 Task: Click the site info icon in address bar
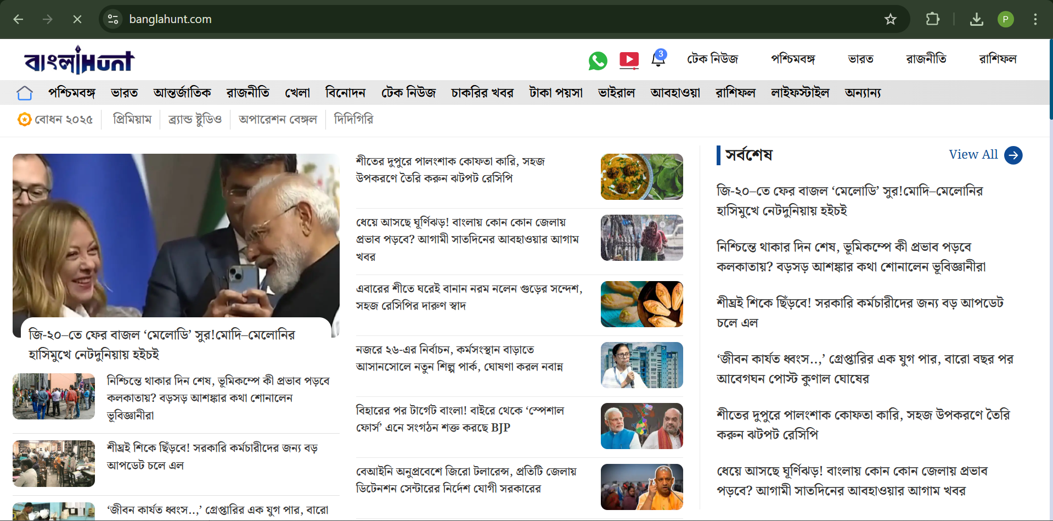point(113,19)
